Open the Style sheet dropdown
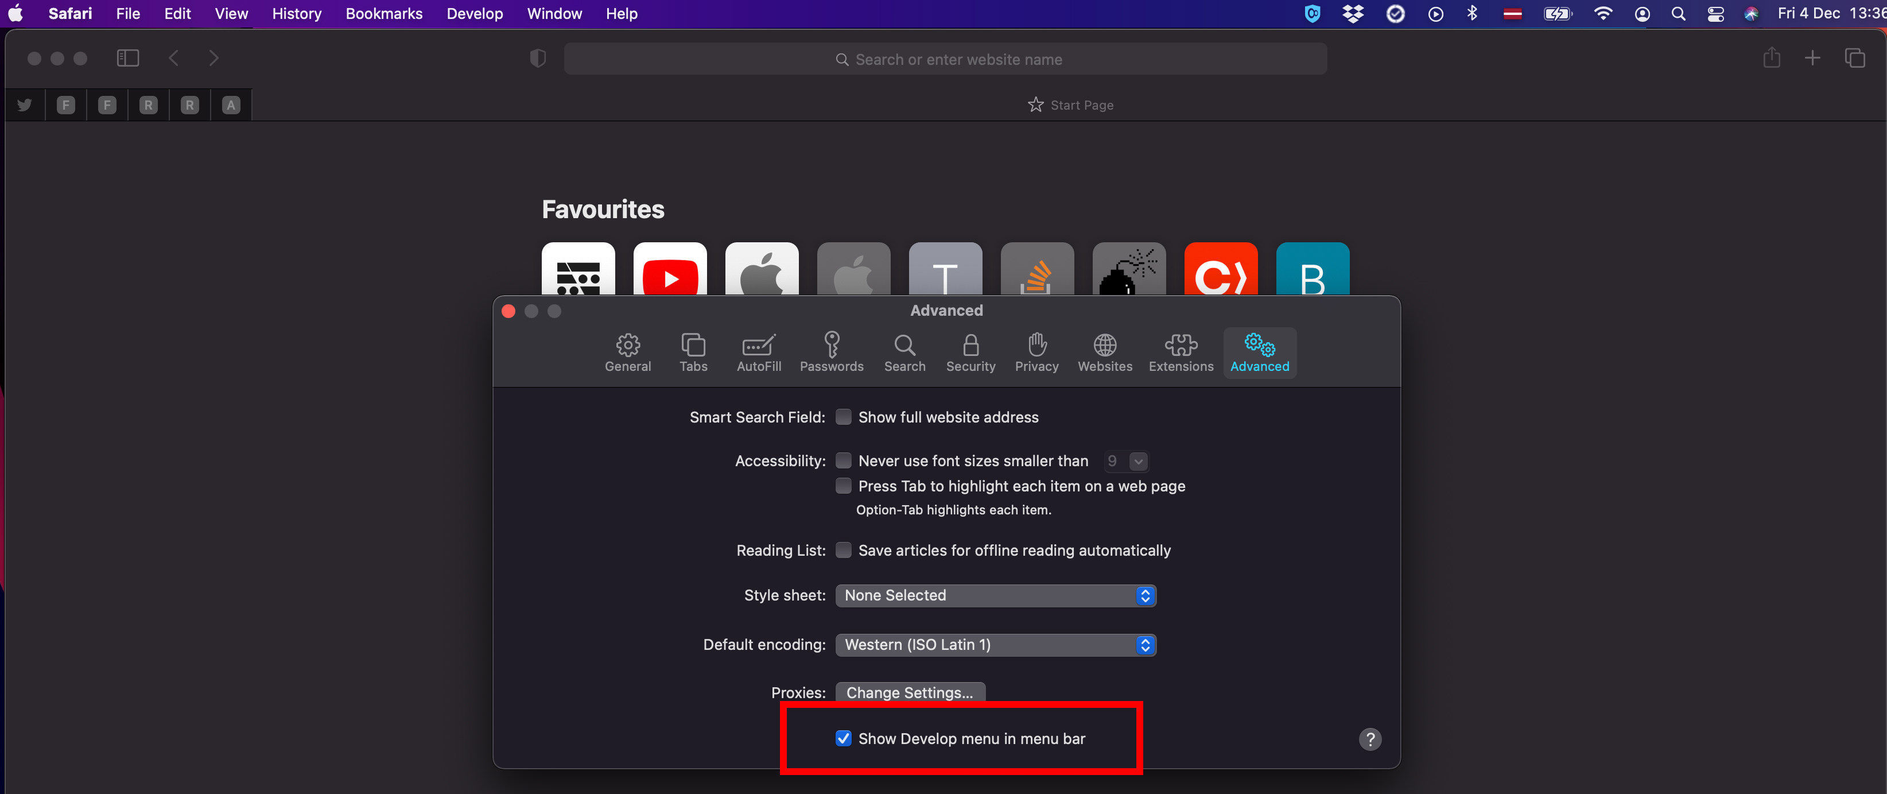 (995, 595)
